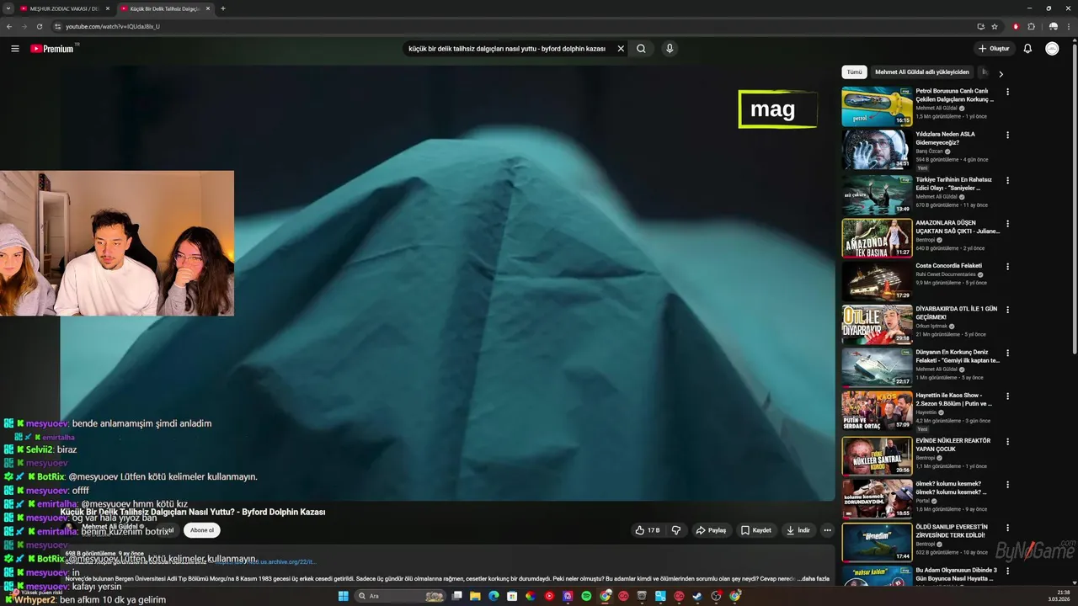This screenshot has height=606, width=1078.
Task: Open 'Dünyanın En Korkunç Deniz Felaketi' thumbnail
Action: [x=877, y=368]
